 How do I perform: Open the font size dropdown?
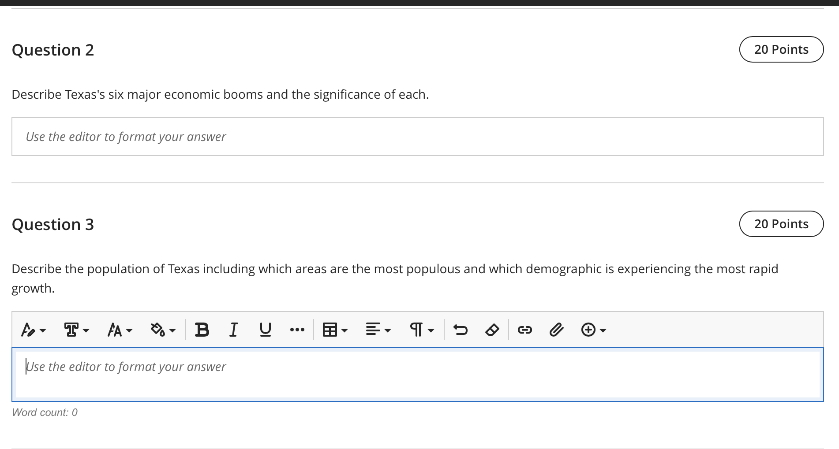[120, 330]
